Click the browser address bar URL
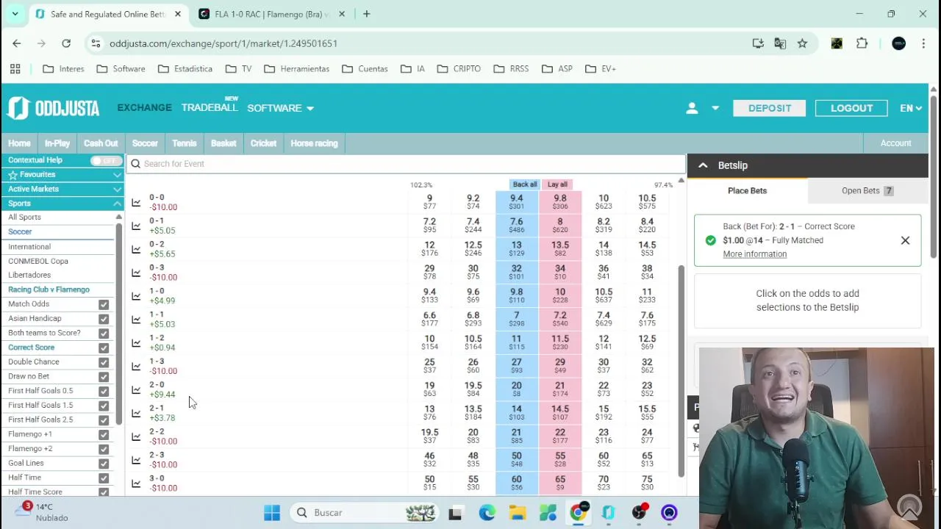Image resolution: width=941 pixels, height=529 pixels. [x=223, y=43]
